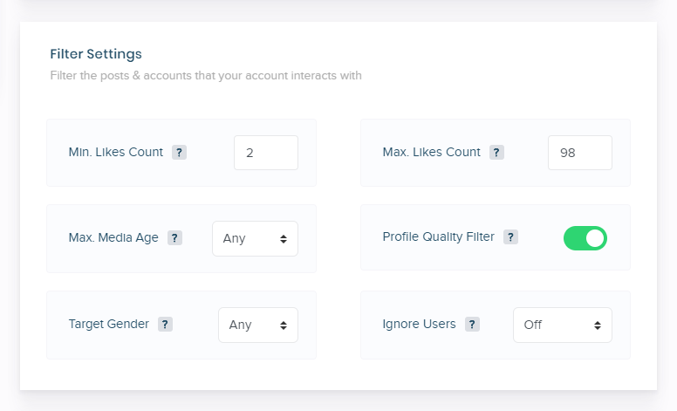Click the Min. Likes Count help icon
This screenshot has width=677, height=411.
(x=179, y=153)
